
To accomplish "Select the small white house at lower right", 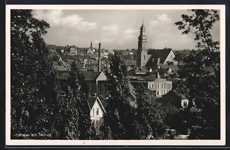I will click(185, 103).
